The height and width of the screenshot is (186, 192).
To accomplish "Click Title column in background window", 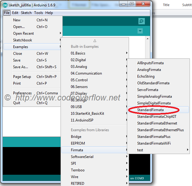I will point(166,5).
